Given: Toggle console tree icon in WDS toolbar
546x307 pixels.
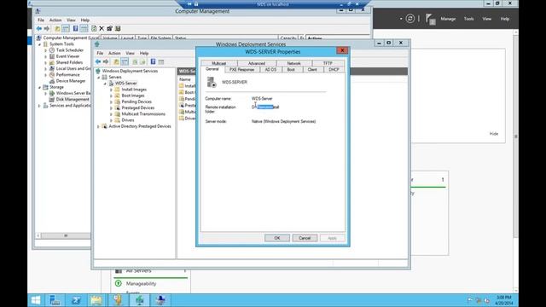Looking at the screenshot, I should pos(125,61).
